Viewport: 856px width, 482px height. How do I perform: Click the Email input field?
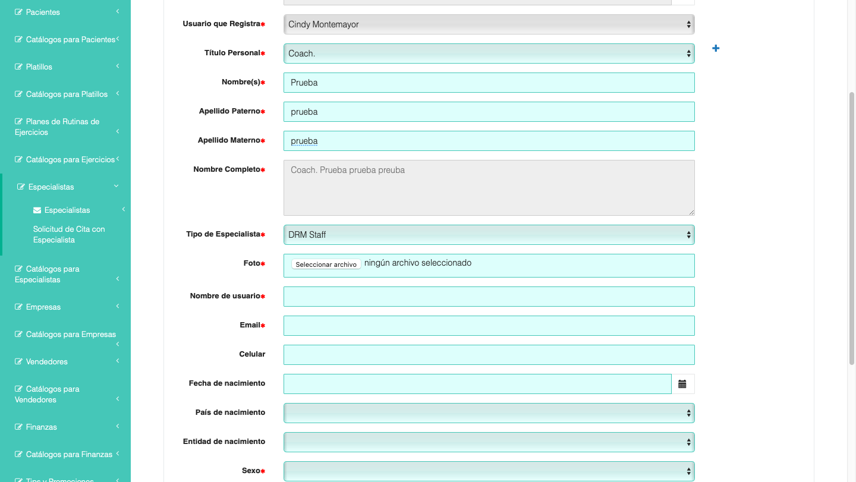pyautogui.click(x=489, y=326)
